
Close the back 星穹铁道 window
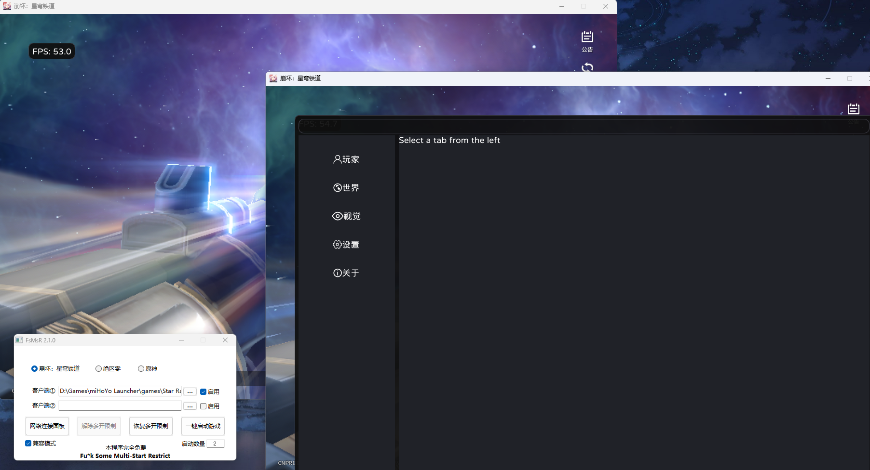[x=606, y=6]
